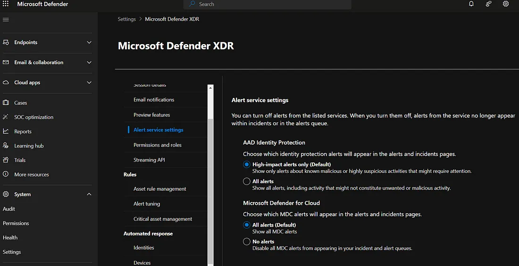Open Permissions in System section

16,223
